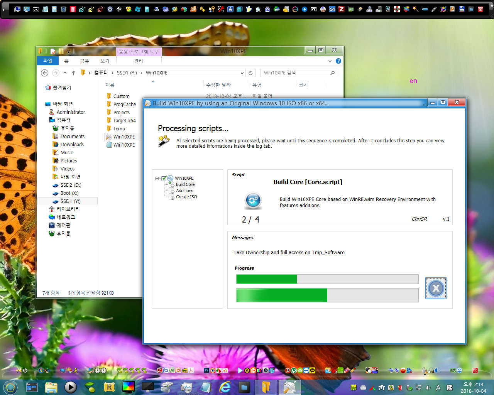
Task: Select the Temp folder
Action: 119,129
